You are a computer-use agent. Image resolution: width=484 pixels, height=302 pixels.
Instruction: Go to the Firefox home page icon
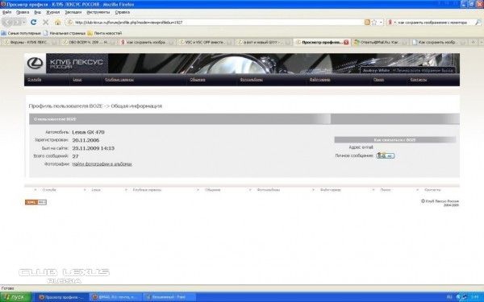[x=58, y=23]
